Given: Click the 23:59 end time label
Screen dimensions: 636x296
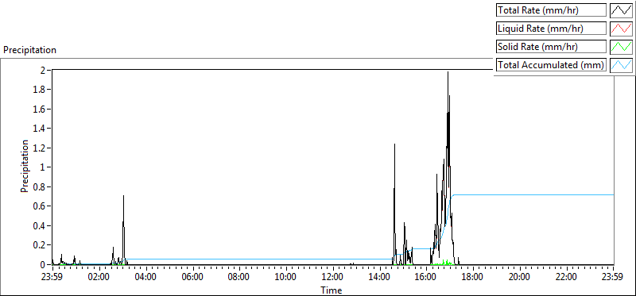Looking at the screenshot, I should tap(613, 278).
